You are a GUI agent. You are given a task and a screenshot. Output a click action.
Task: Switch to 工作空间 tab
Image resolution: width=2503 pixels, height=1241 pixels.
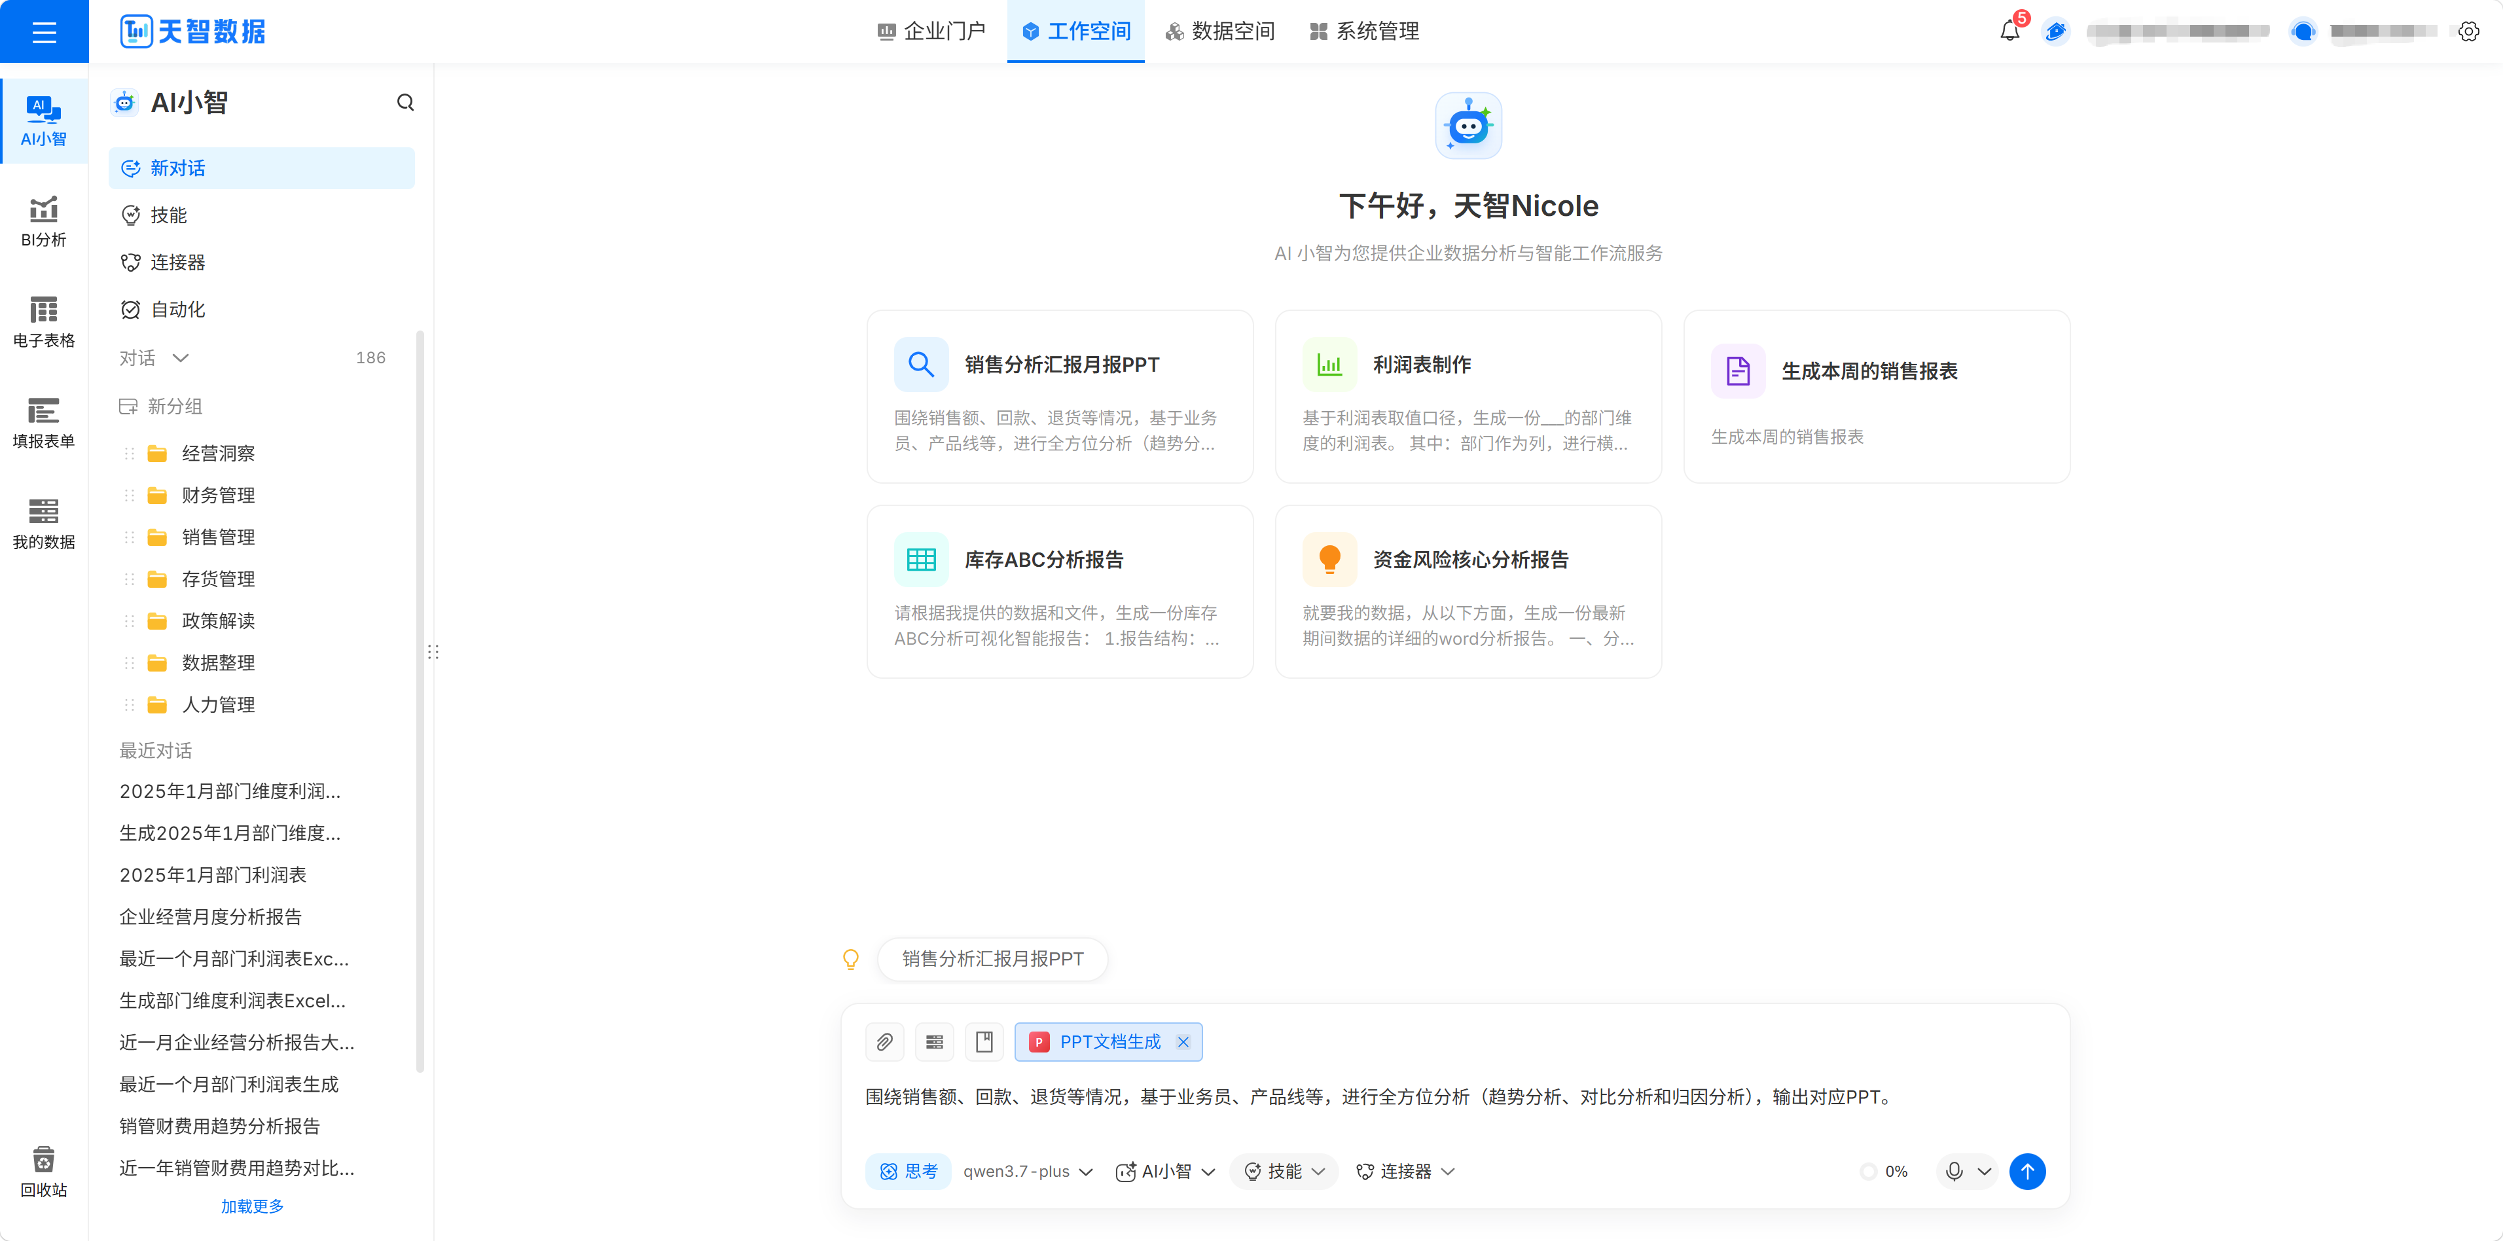[1075, 31]
